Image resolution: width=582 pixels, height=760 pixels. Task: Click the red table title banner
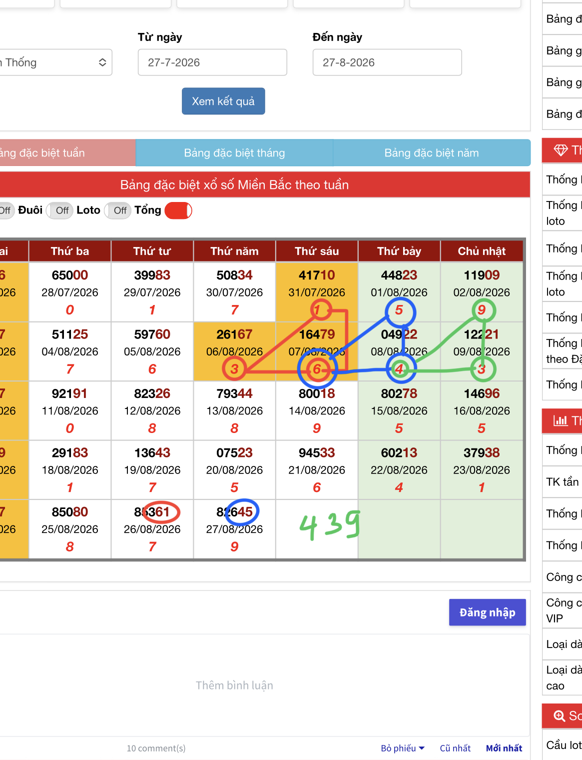click(265, 185)
